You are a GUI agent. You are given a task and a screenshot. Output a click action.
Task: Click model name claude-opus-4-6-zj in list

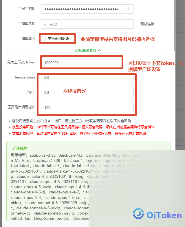click(28, 192)
